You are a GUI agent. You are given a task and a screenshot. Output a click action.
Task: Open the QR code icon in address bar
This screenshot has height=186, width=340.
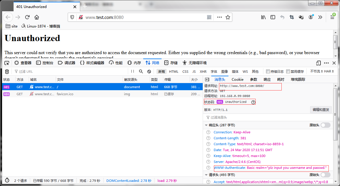209,17
